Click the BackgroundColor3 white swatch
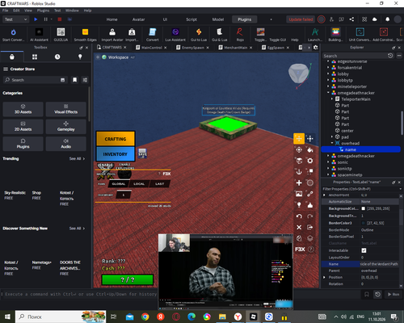This screenshot has height=323, width=404. pos(364,208)
